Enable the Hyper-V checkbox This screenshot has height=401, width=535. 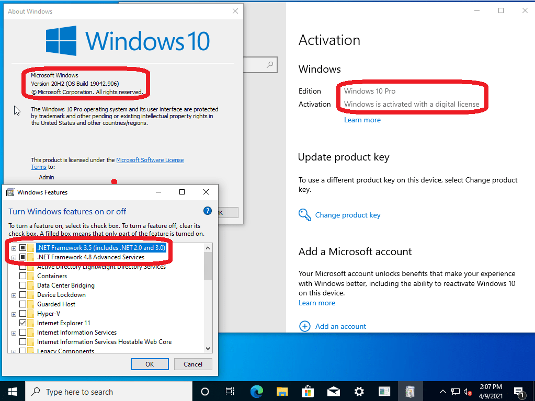tap(23, 313)
